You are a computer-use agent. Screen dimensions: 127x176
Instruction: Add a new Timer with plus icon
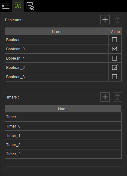click(105, 97)
